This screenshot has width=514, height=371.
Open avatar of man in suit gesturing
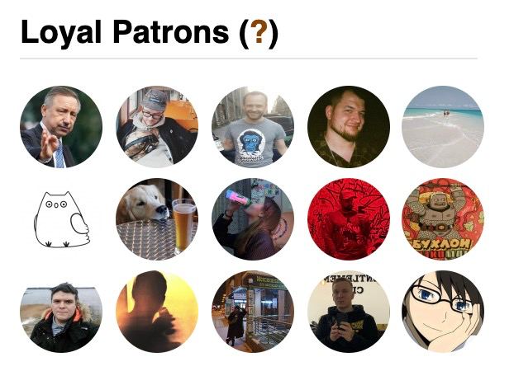pyautogui.click(x=61, y=127)
